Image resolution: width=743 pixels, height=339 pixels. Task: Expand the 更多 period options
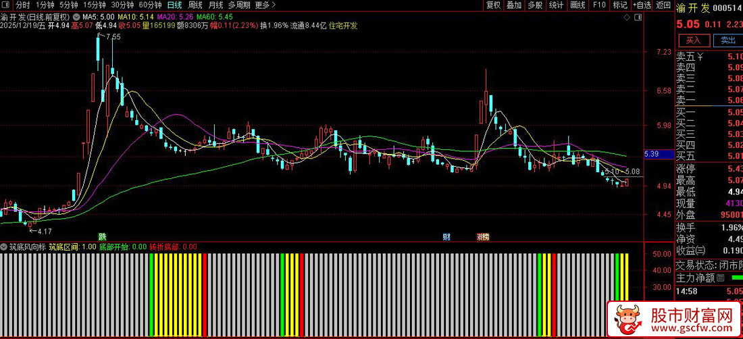tap(265, 5)
